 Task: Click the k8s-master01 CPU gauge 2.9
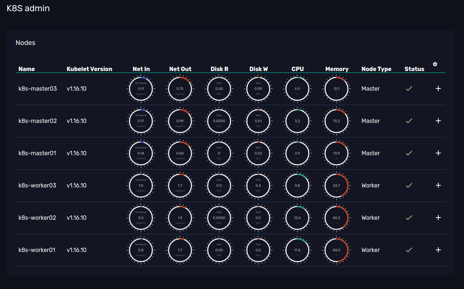[298, 153]
